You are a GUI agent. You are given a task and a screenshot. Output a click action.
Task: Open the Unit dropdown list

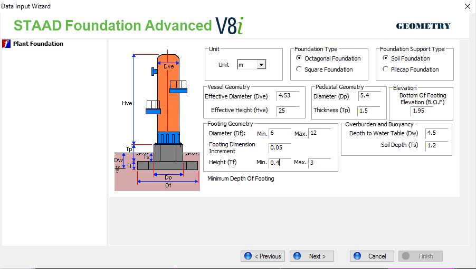[x=261, y=65]
